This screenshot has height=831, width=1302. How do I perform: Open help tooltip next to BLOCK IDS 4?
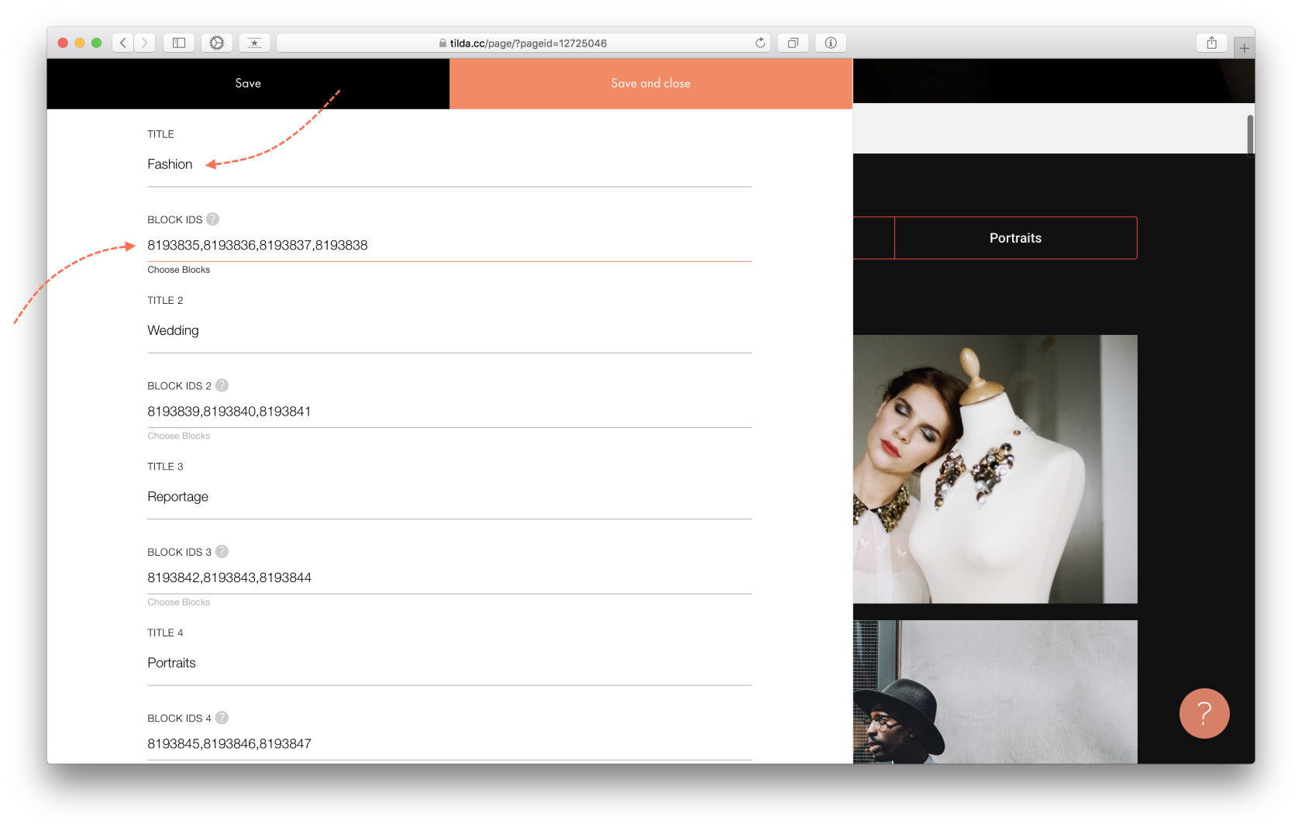[221, 718]
